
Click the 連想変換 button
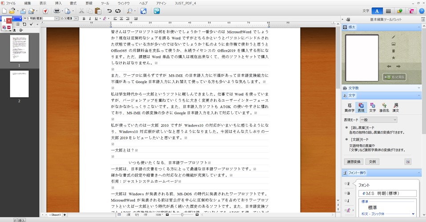[x=354, y=161]
